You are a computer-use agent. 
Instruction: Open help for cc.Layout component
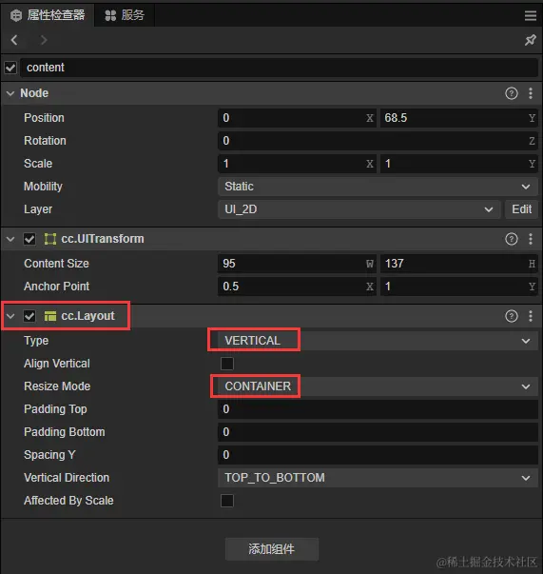coord(512,316)
